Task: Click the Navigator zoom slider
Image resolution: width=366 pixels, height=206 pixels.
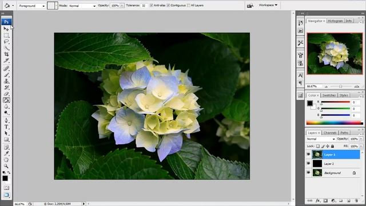Action: [x=340, y=86]
